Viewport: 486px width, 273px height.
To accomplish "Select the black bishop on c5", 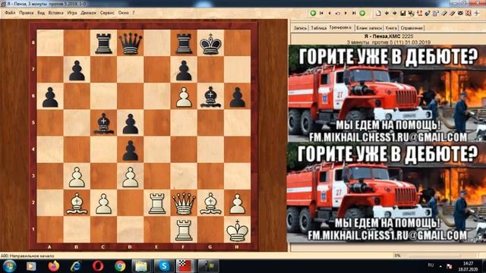I will coord(104,123).
